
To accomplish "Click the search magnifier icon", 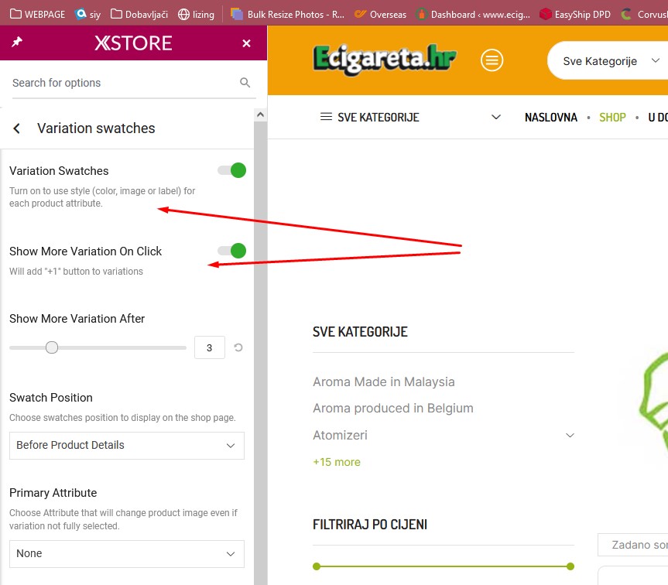I will coord(245,83).
